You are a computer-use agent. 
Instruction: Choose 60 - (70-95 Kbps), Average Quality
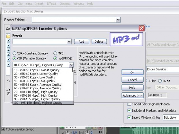[43, 88]
